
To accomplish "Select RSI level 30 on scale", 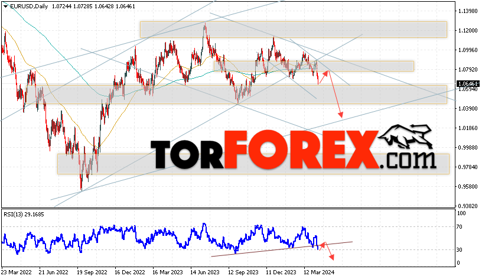I will [x=459, y=250].
